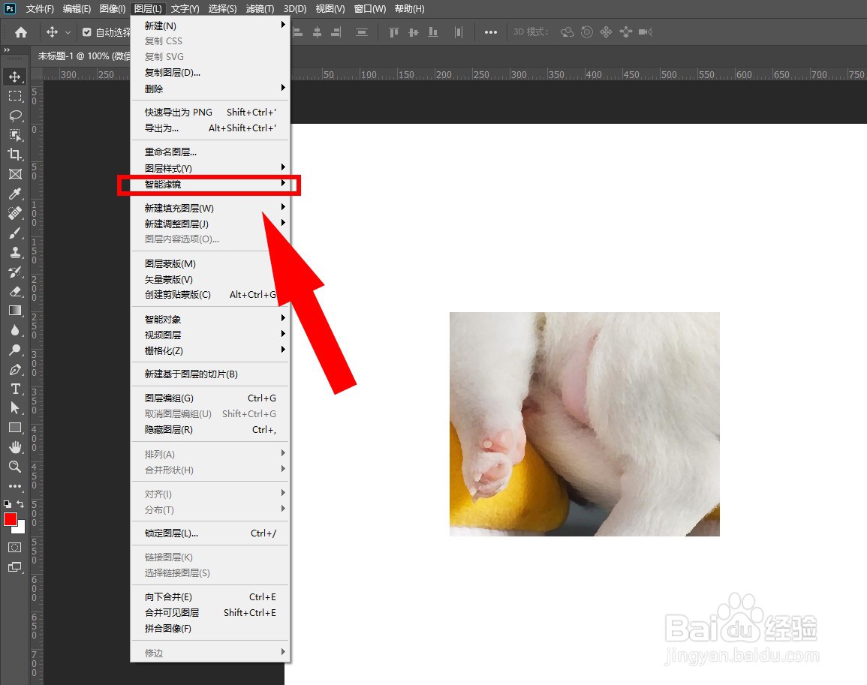Select the Spot Healing Brush tool
Screen dimensions: 867x685
pos(15,213)
